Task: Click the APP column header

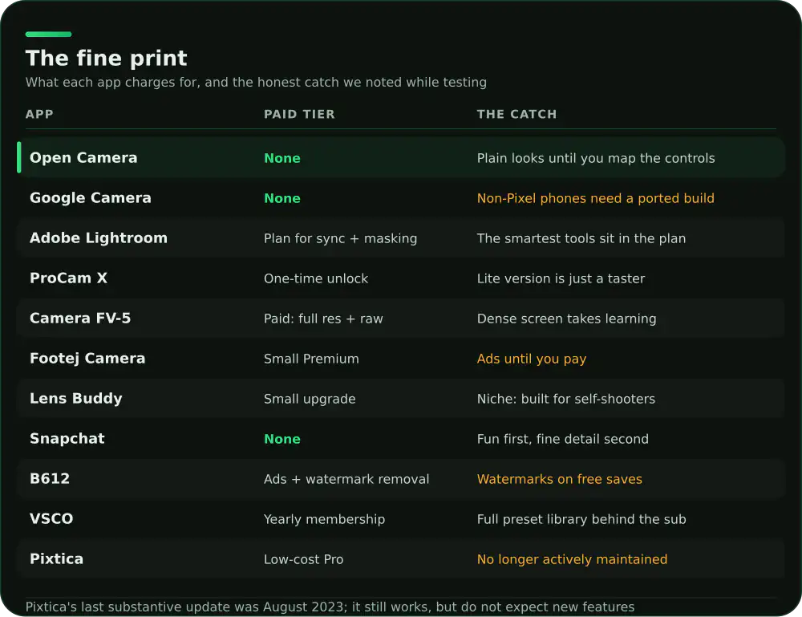Action: [x=39, y=114]
